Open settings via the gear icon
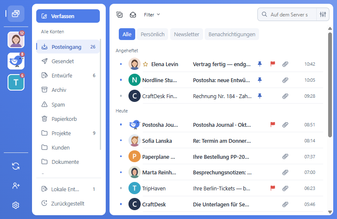The image size is (337, 219). pos(16,206)
